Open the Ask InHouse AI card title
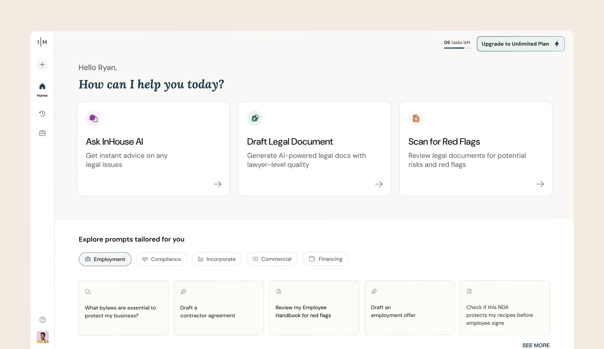This screenshot has width=604, height=349. click(115, 142)
